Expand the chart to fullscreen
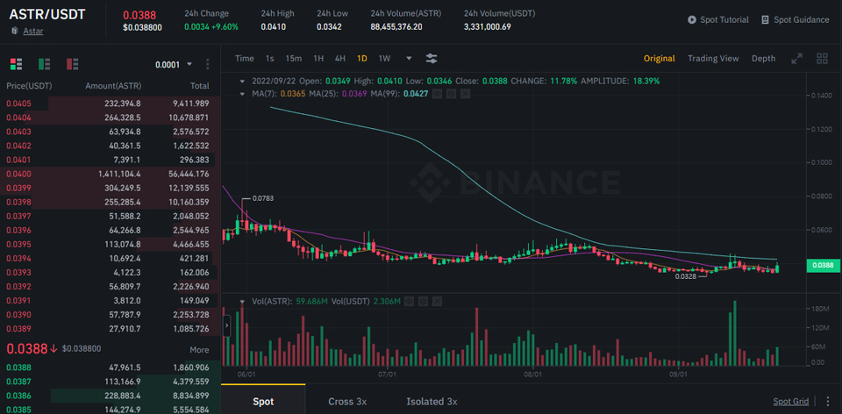Image resolution: width=842 pixels, height=414 pixels. tap(796, 59)
